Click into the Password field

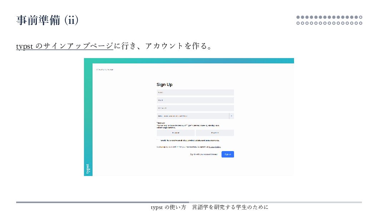[x=195, y=108]
